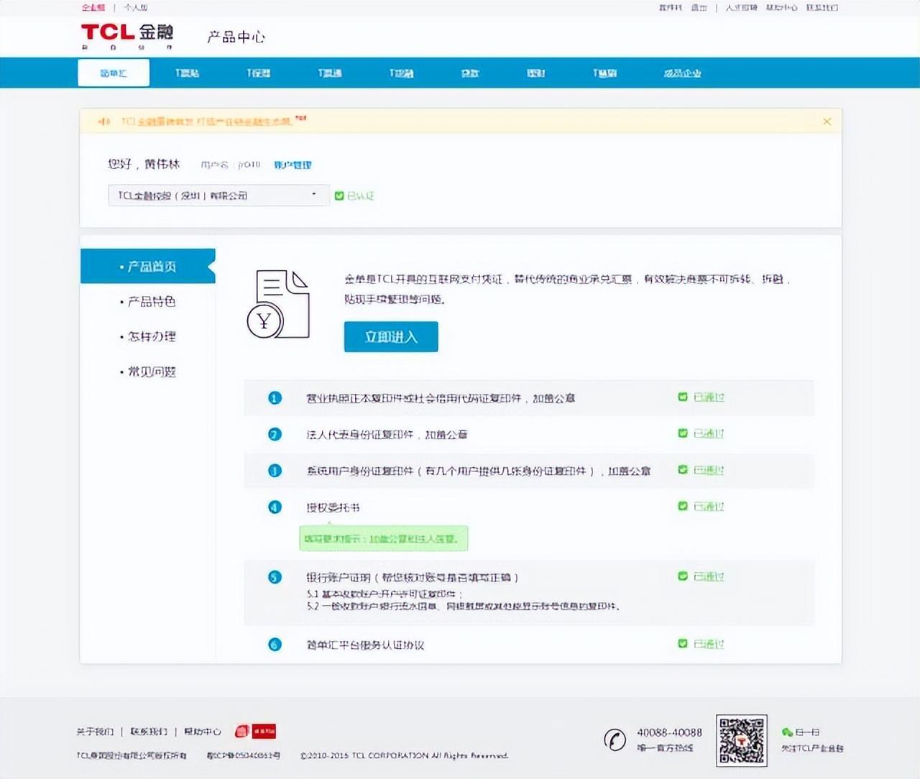Click the blue 立即进入 button
Screen dimensions: 920x779
point(391,337)
